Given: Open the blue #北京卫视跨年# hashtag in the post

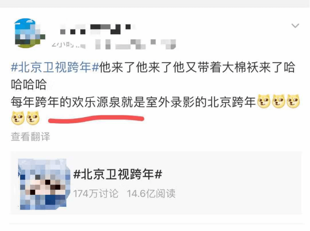Looking at the screenshot, I should [55, 67].
